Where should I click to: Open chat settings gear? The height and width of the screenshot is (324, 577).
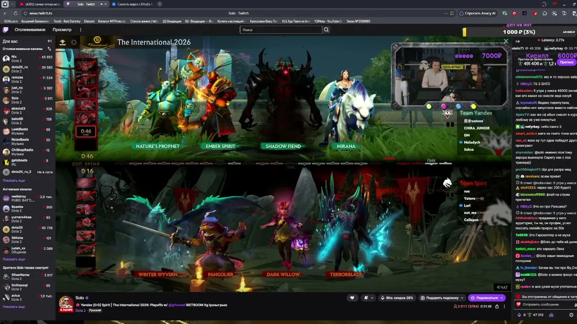tap(572, 315)
